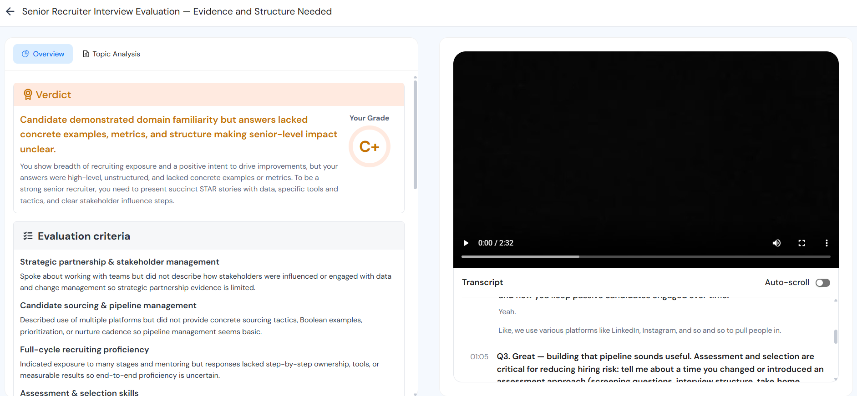Screen dimensions: 857x396
Task: Click 'Full-cycle recruiting proficiency' heading
Action: [x=85, y=350]
